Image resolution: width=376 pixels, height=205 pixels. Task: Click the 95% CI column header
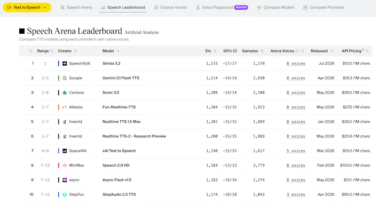pyautogui.click(x=230, y=51)
